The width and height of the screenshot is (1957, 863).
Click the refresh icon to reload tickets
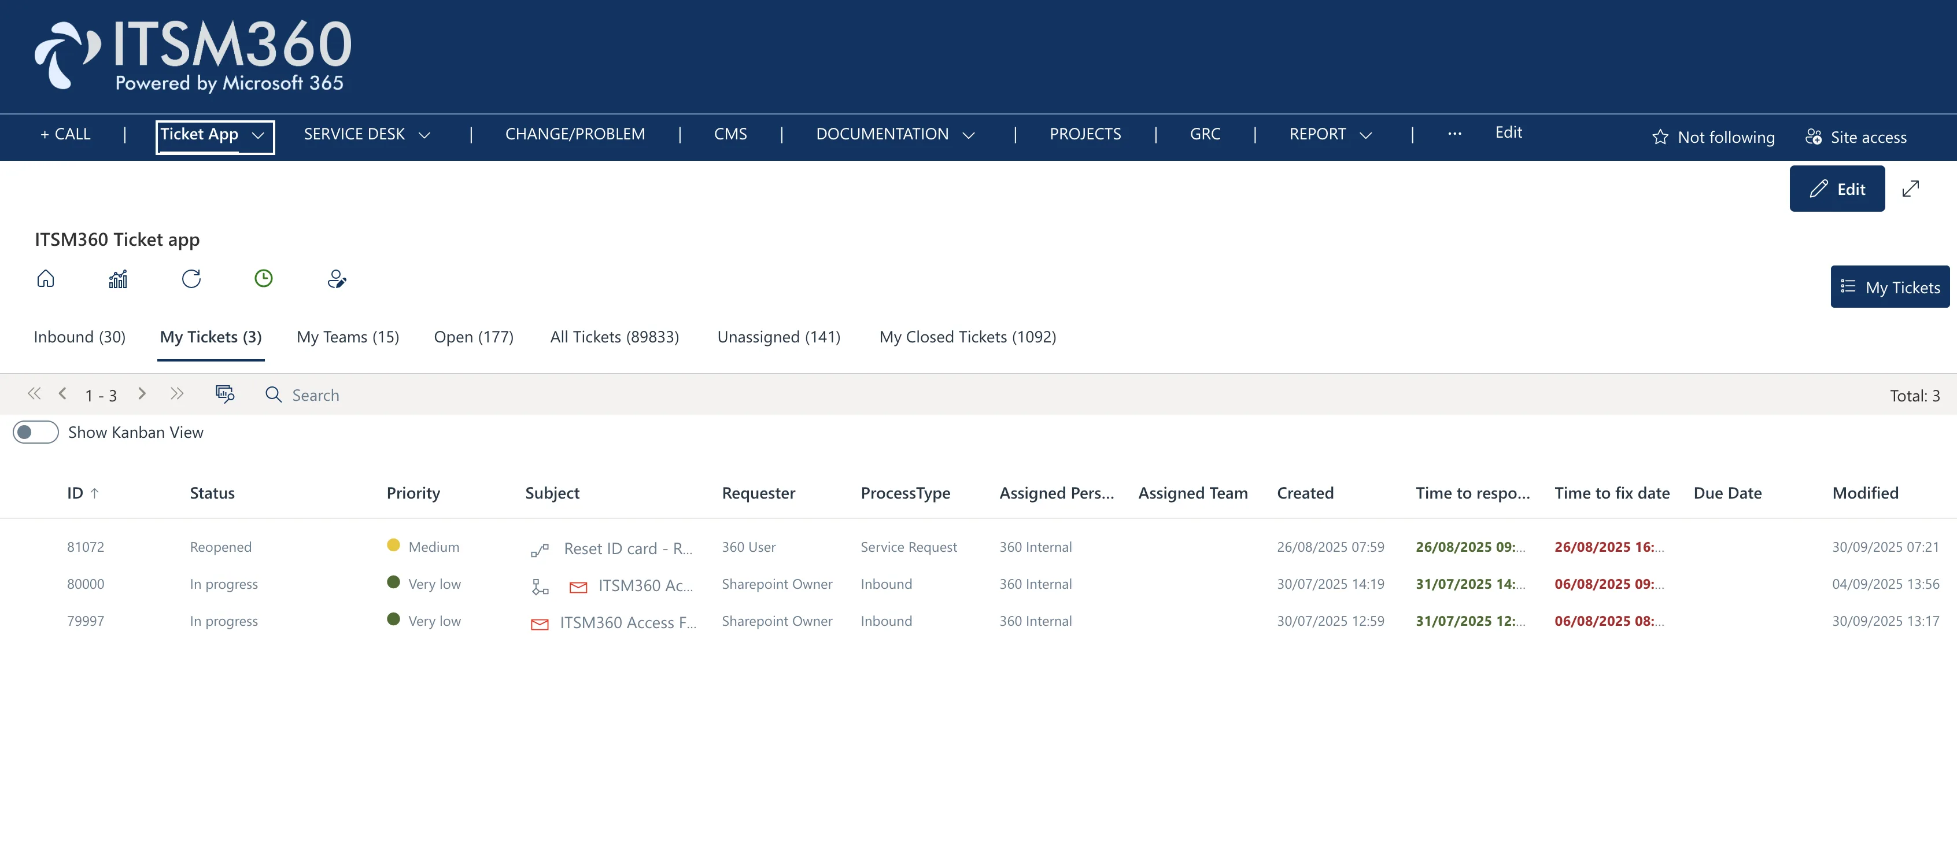coord(191,279)
